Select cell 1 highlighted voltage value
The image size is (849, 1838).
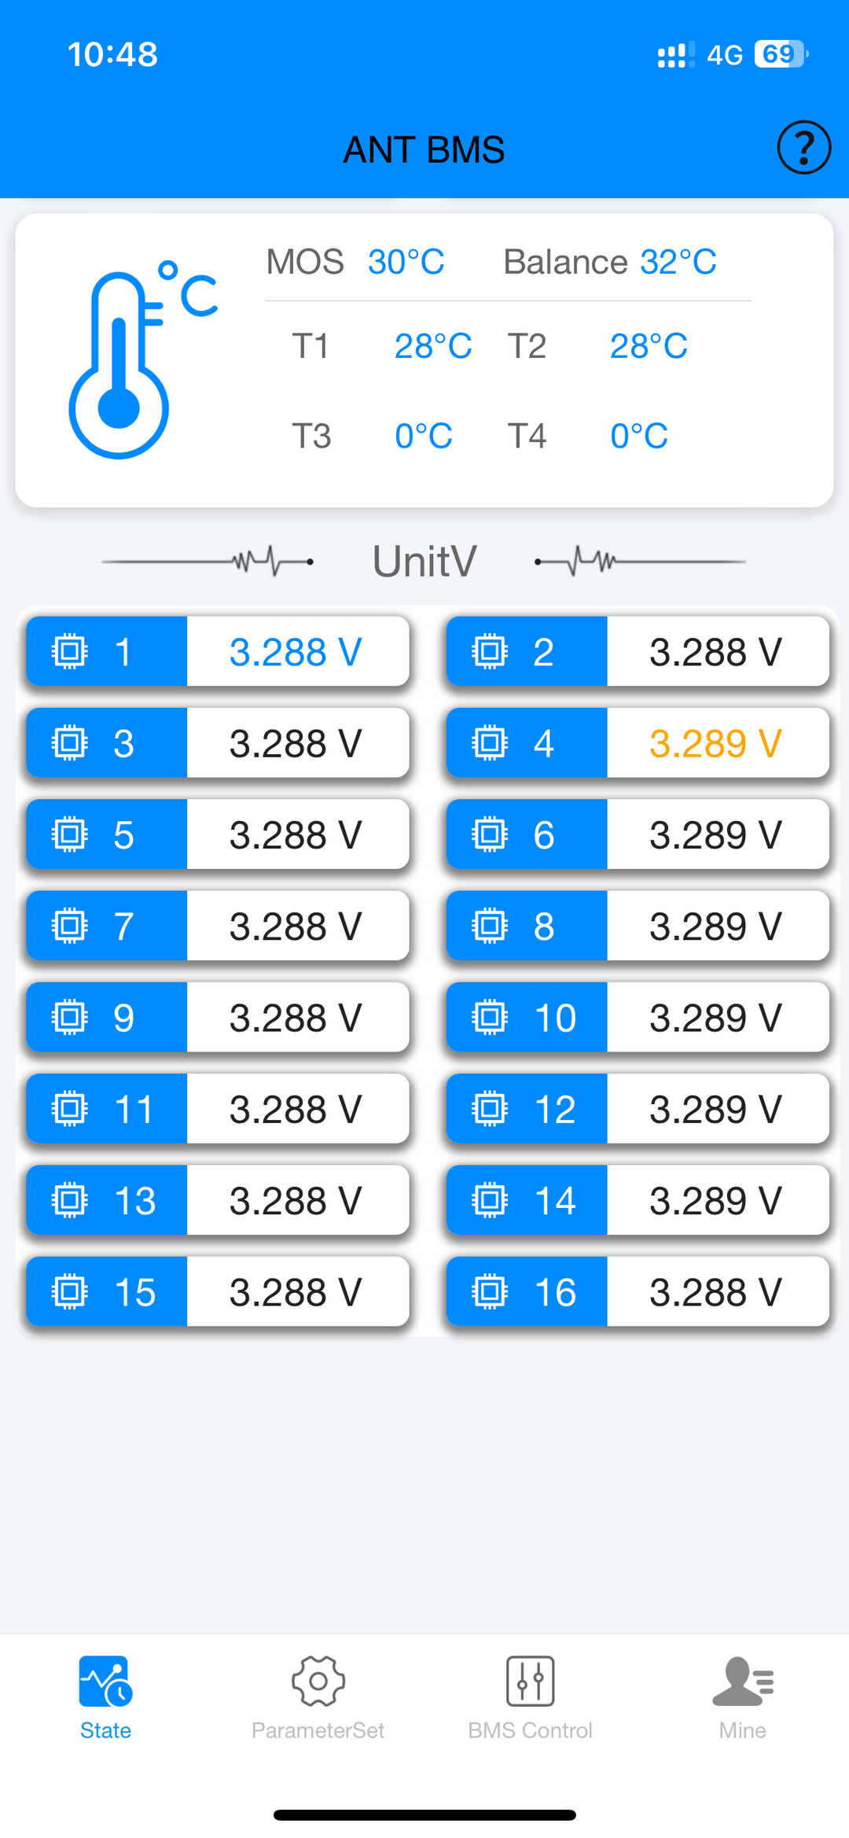coord(296,652)
